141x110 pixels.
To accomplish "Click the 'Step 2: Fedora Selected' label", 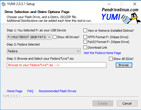I will pos(23,44).
